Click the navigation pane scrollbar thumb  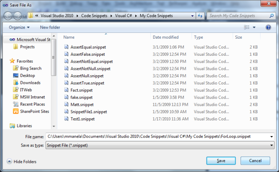(54, 57)
